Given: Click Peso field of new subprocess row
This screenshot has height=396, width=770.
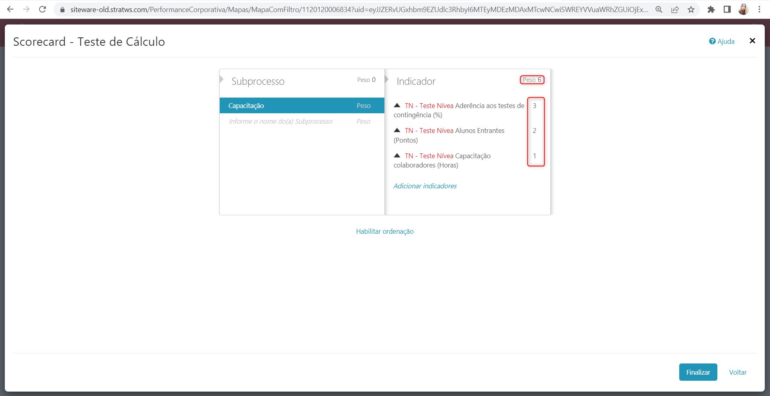Looking at the screenshot, I should tap(364, 121).
